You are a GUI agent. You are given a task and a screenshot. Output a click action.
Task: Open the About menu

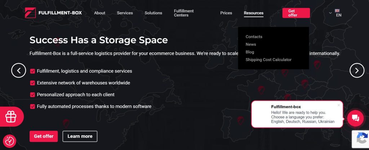(99, 13)
